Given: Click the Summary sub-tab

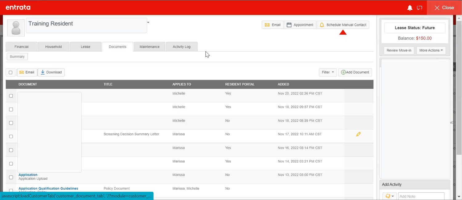Looking at the screenshot, I should [17, 57].
